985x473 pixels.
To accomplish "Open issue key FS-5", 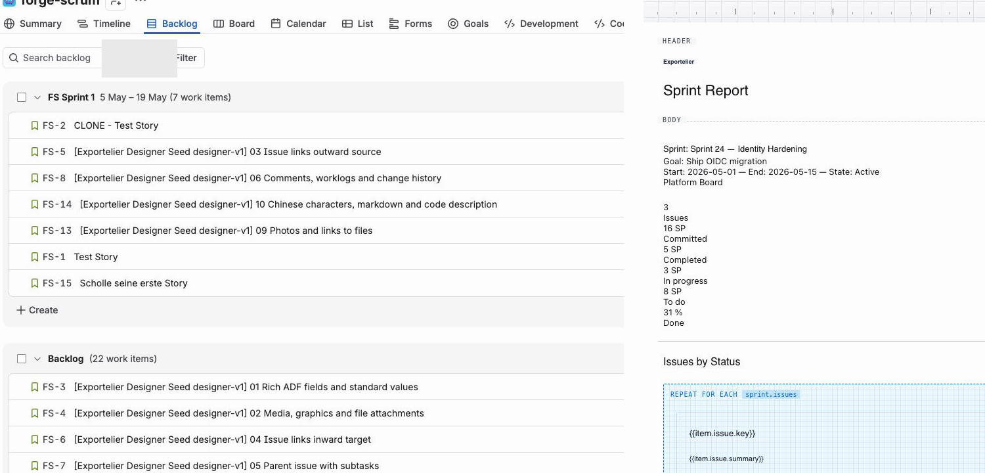I will coord(55,152).
